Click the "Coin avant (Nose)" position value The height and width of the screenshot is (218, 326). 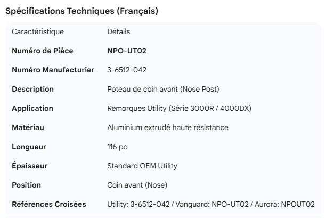[x=137, y=185]
